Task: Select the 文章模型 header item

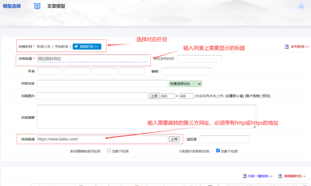Action: (x=56, y=6)
